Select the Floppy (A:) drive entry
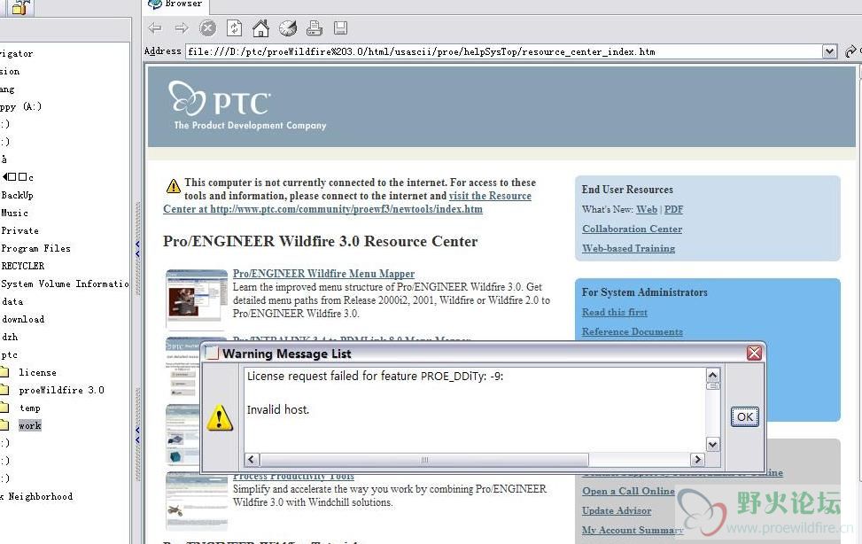This screenshot has height=544, width=862. pos(21,106)
